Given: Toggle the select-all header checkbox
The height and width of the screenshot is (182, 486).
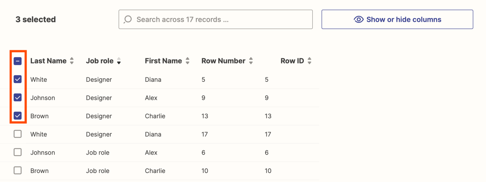Looking at the screenshot, I should tap(18, 61).
